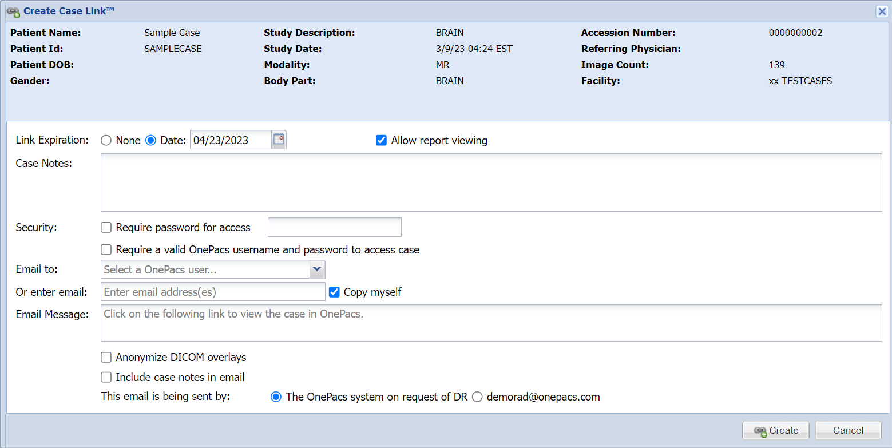Open the calendar date picker icon
Viewport: 892px width, 448px height.
[279, 140]
